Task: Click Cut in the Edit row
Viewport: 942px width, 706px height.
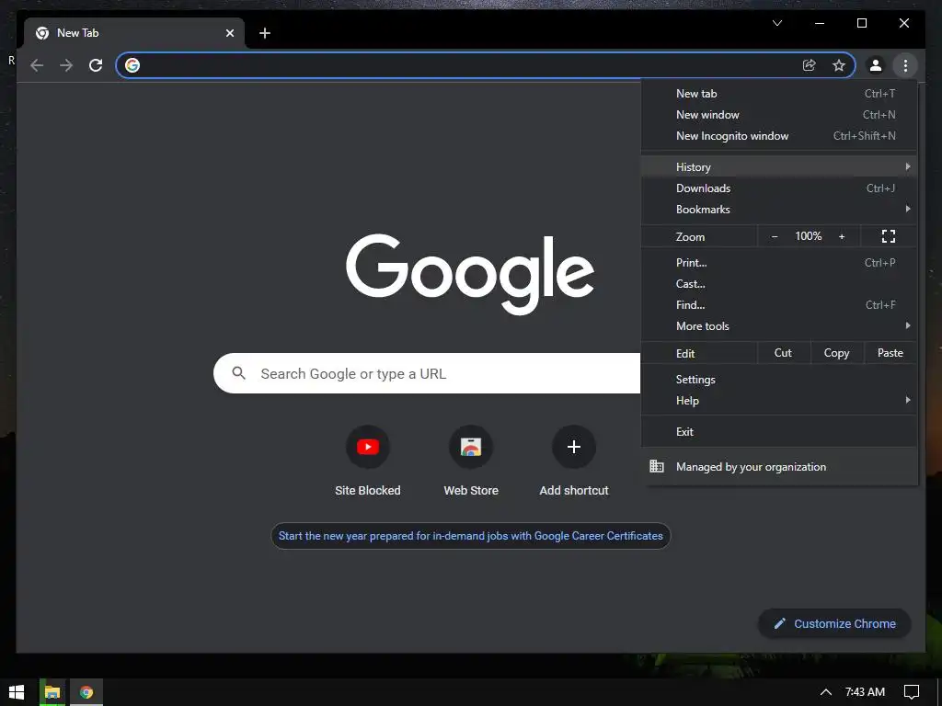Action: (x=783, y=353)
